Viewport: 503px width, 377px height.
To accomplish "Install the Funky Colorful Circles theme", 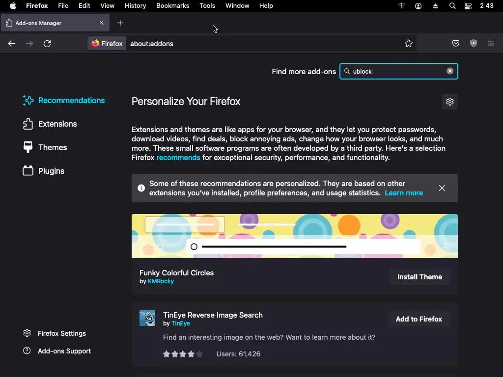I will tap(419, 277).
